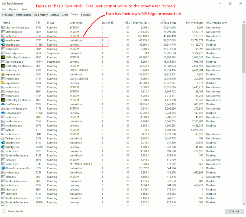Sort by the I/O write bytes header
Image resolution: width=246 pixels, height=217 pixels.
click(x=191, y=23)
